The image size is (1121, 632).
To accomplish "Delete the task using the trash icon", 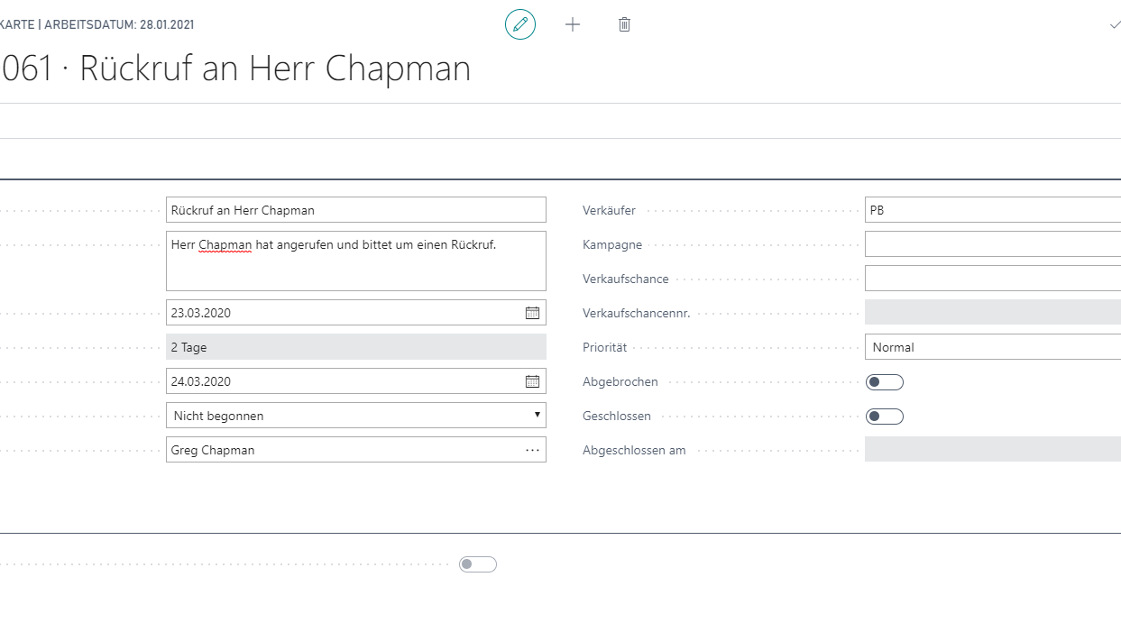I will (623, 24).
